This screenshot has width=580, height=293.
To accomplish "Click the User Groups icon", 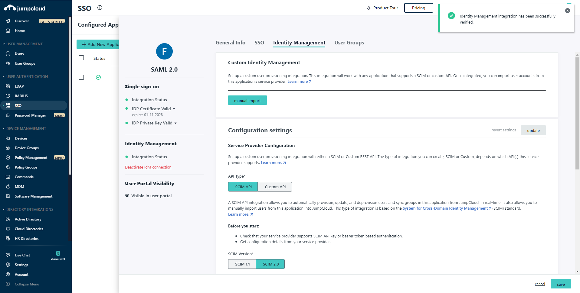I will point(8,63).
